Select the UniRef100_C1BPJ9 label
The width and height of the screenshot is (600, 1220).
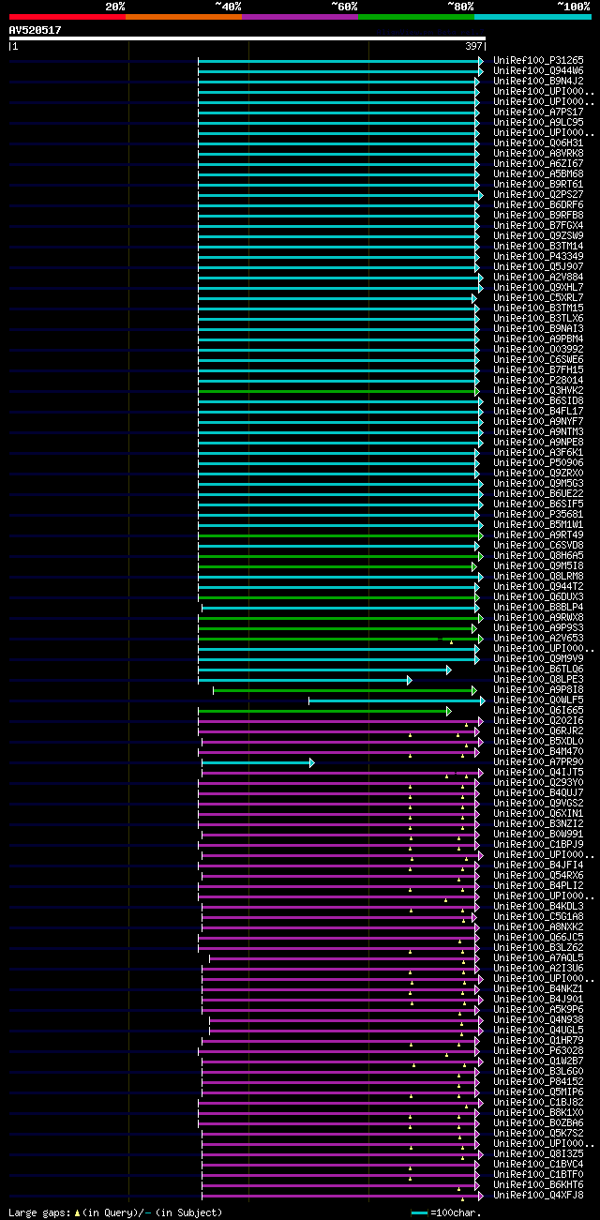[x=538, y=845]
